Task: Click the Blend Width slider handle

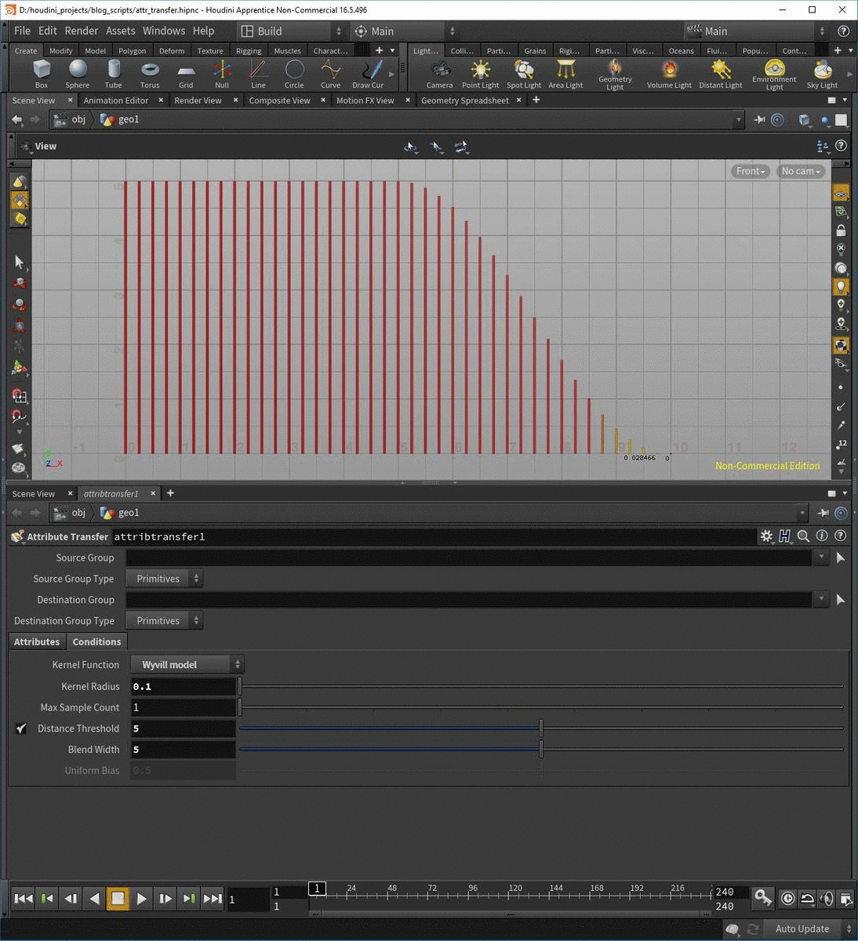Action: [x=541, y=750]
